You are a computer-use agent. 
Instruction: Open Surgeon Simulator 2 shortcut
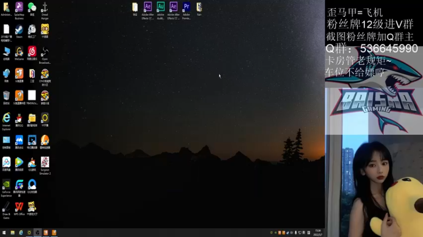tap(45, 166)
